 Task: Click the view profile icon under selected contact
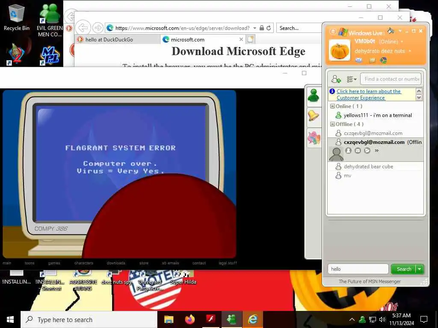tap(348, 151)
